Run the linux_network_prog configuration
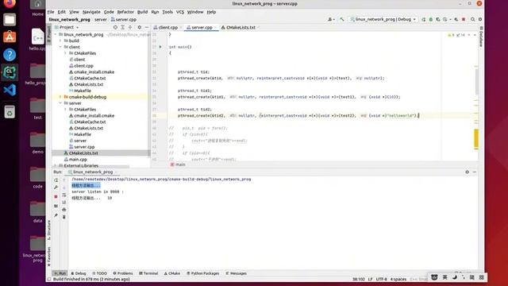 [423, 19]
